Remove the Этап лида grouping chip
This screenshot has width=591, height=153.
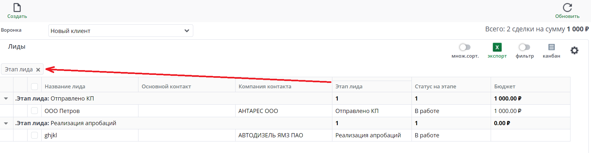point(38,70)
